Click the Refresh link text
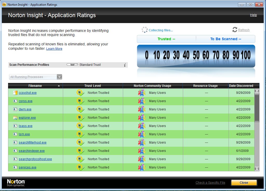The image size is (266, 191). click(x=244, y=30)
